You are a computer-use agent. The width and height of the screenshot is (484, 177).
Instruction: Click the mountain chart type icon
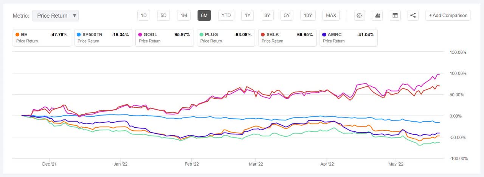377,15
